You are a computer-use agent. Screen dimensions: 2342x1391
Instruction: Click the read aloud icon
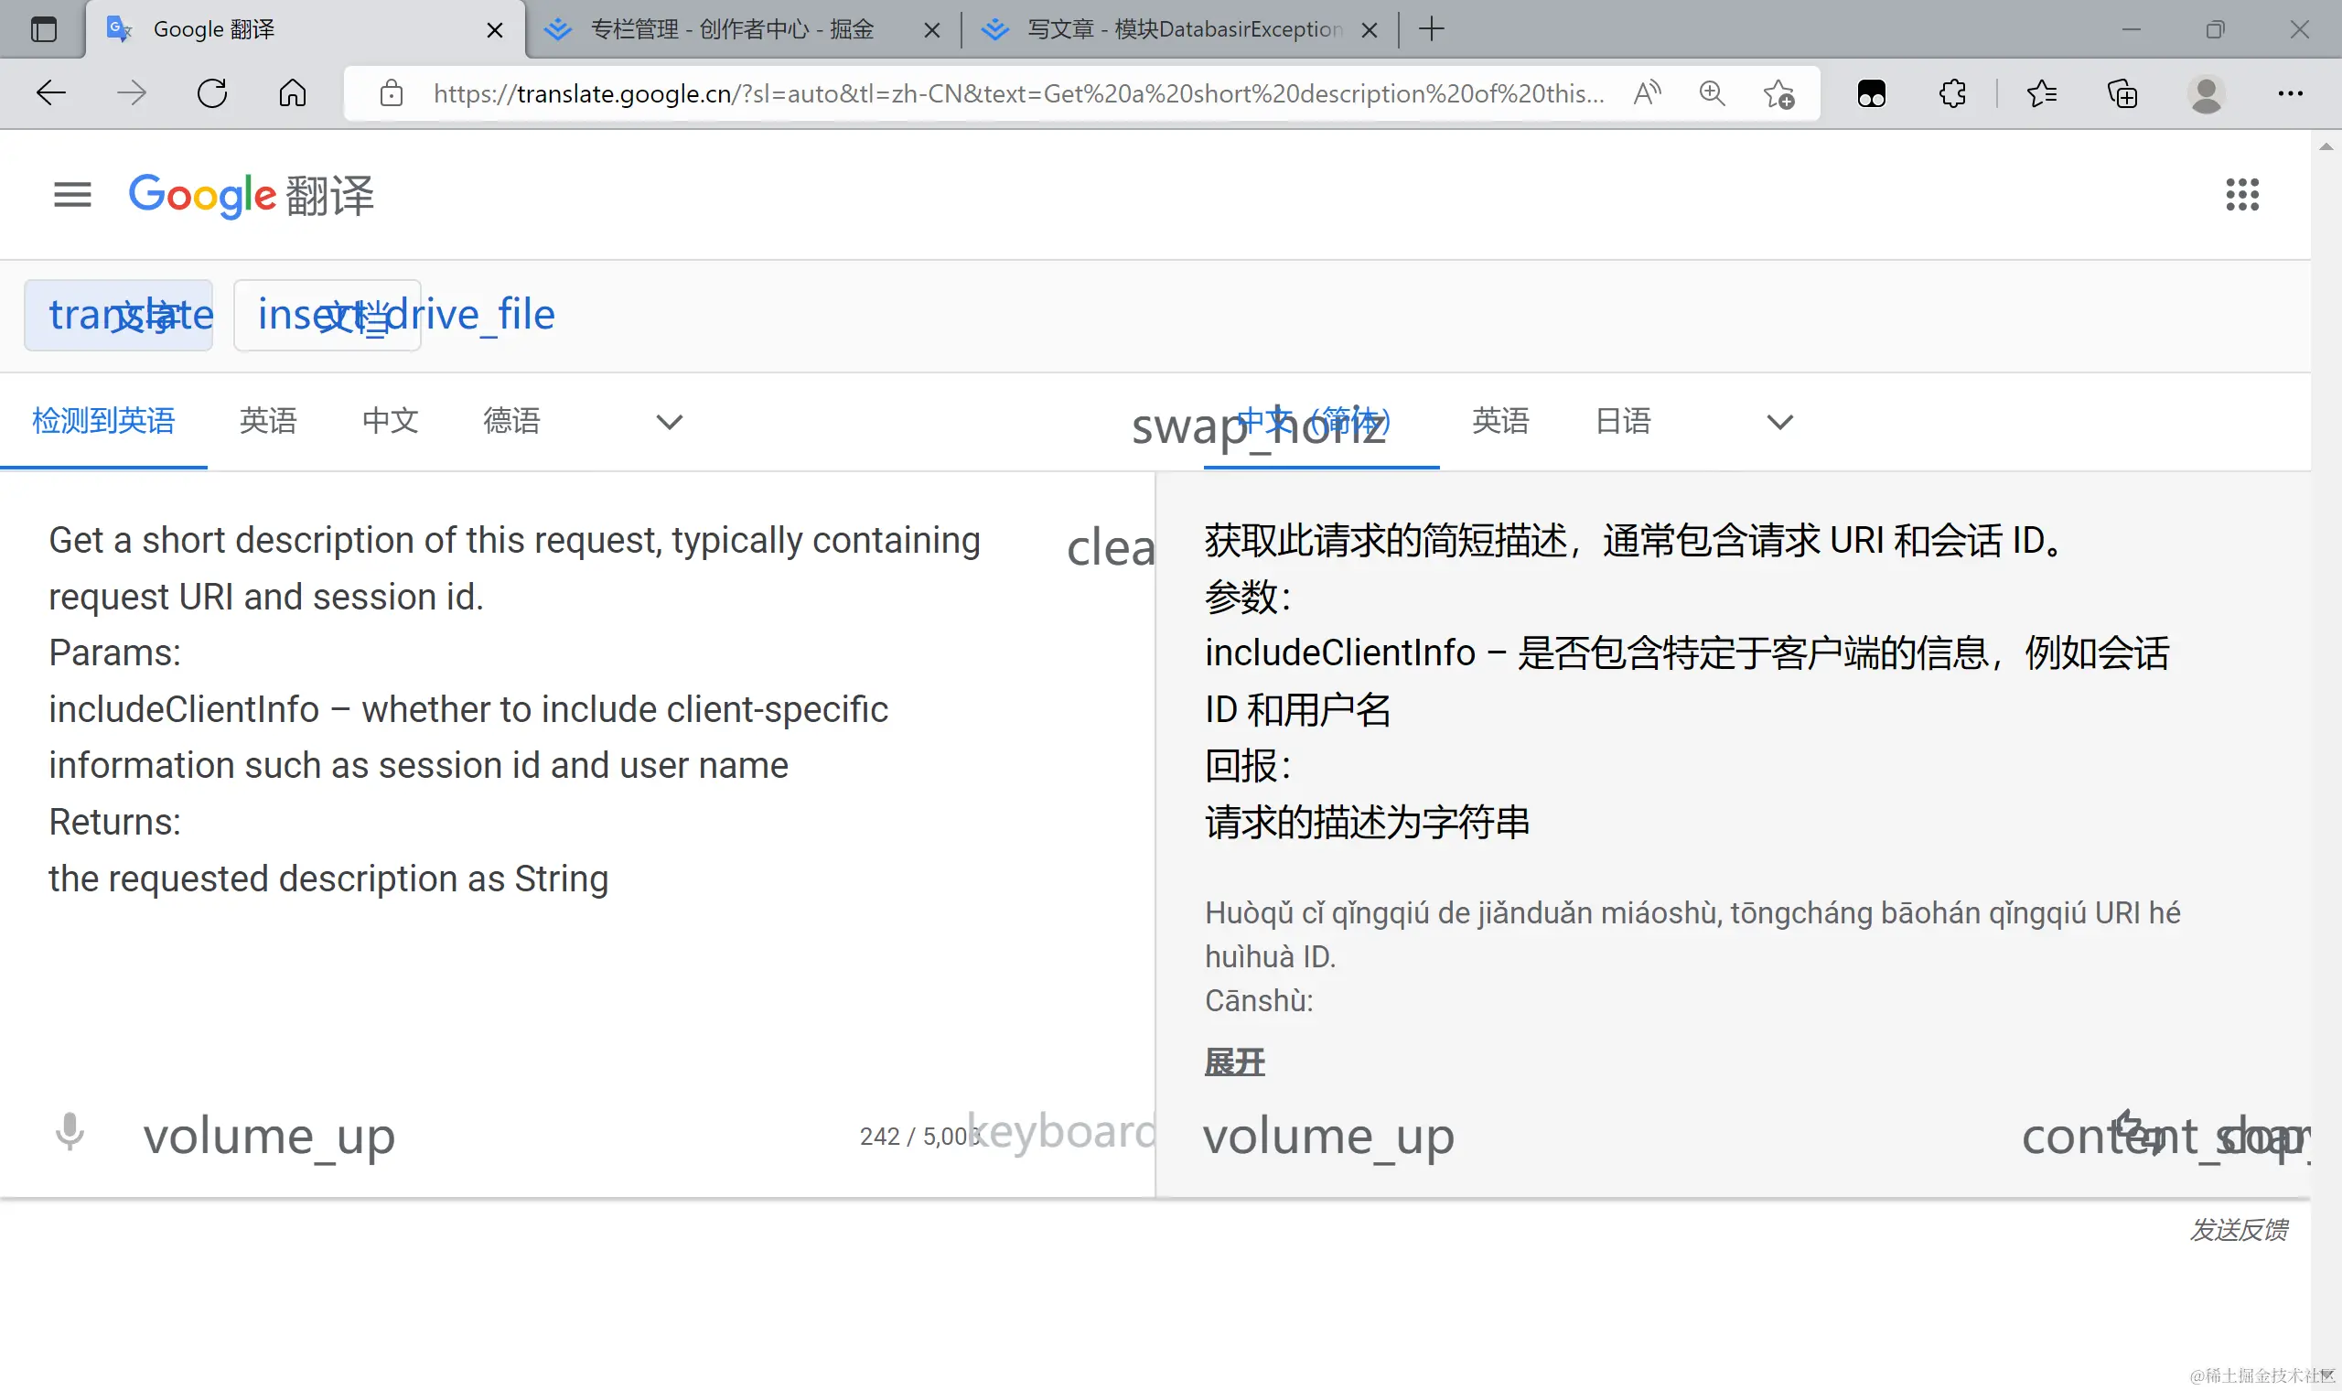[1647, 92]
